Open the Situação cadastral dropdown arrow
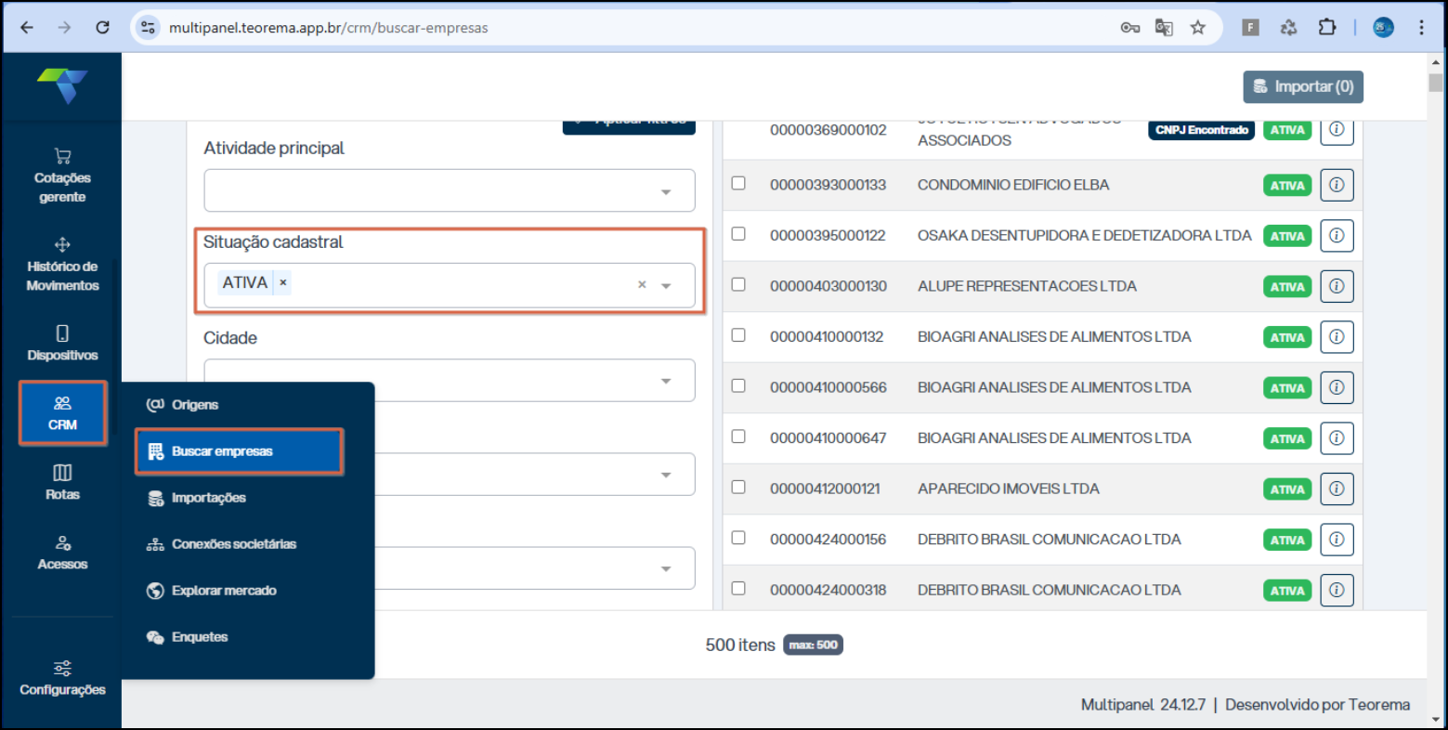1448x730 pixels. (666, 286)
